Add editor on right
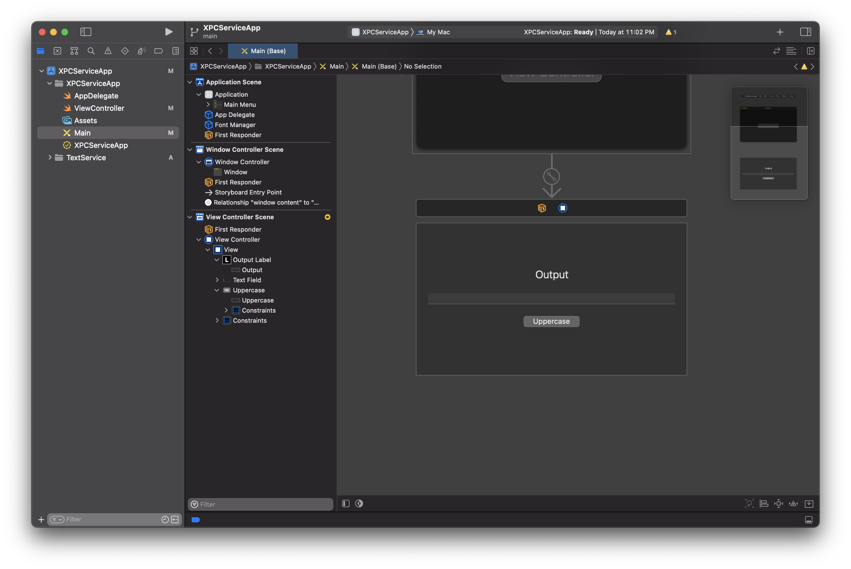The height and width of the screenshot is (569, 851). pos(810,51)
